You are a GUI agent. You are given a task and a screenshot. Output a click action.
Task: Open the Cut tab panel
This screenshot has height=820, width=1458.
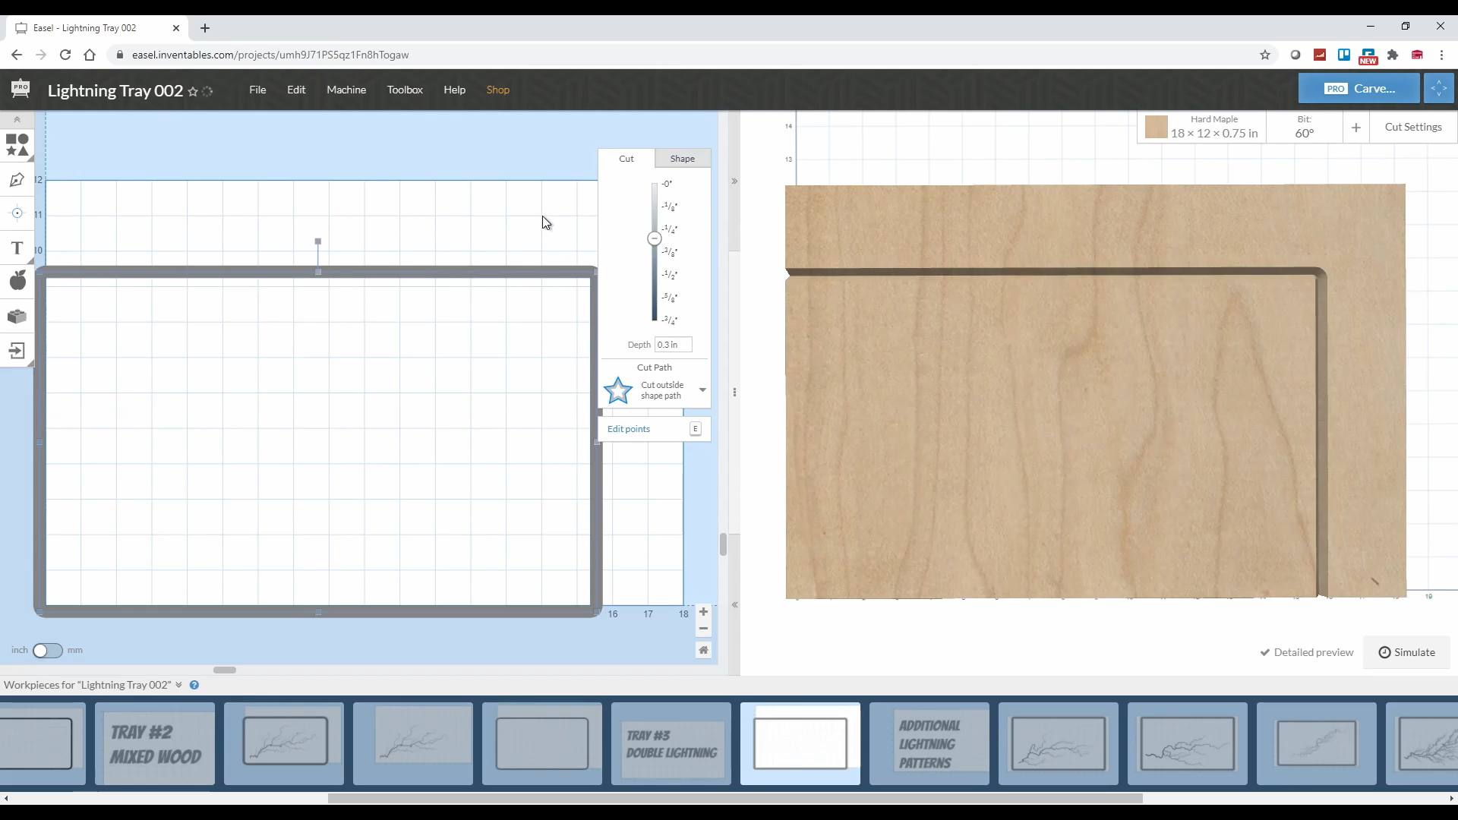pos(626,157)
